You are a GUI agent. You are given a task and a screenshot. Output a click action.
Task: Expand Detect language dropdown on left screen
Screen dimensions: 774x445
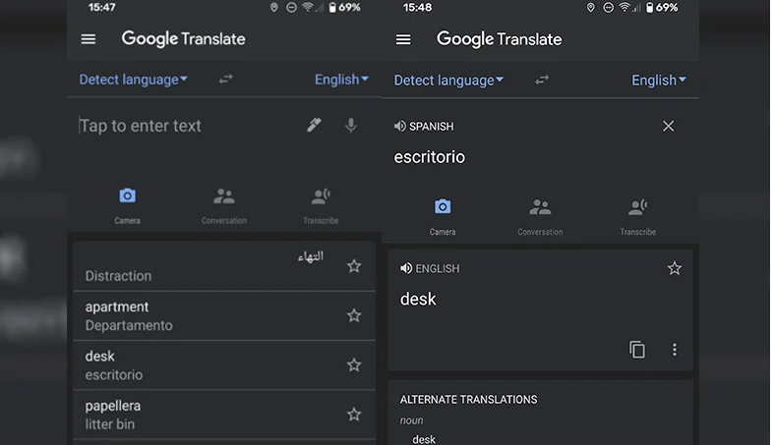point(133,80)
